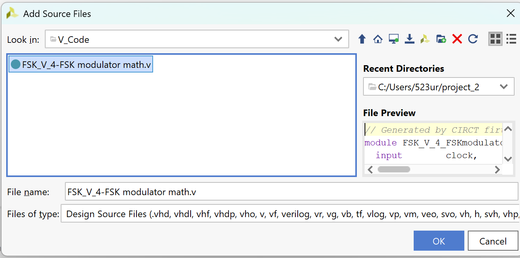Click the downloads directory icon
Viewport: 520px width, 258px height.
[409, 39]
